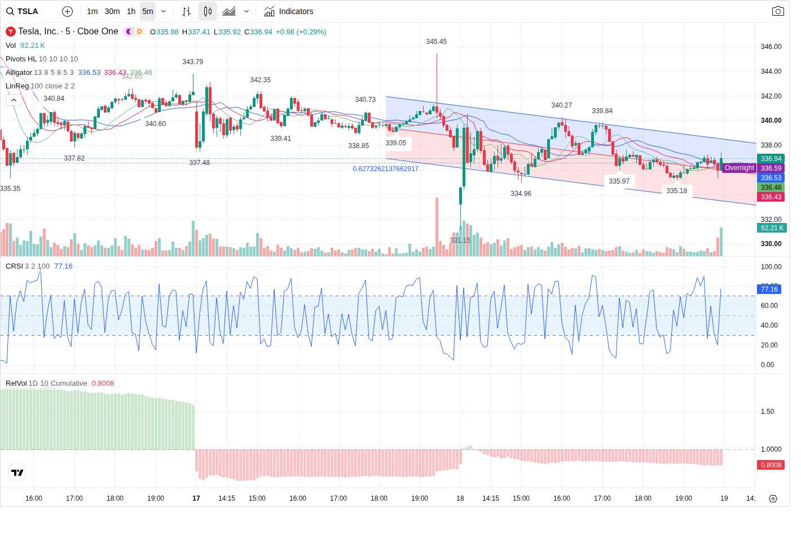Click the add symbol plus icon
The height and width of the screenshot is (535, 801).
tap(67, 11)
